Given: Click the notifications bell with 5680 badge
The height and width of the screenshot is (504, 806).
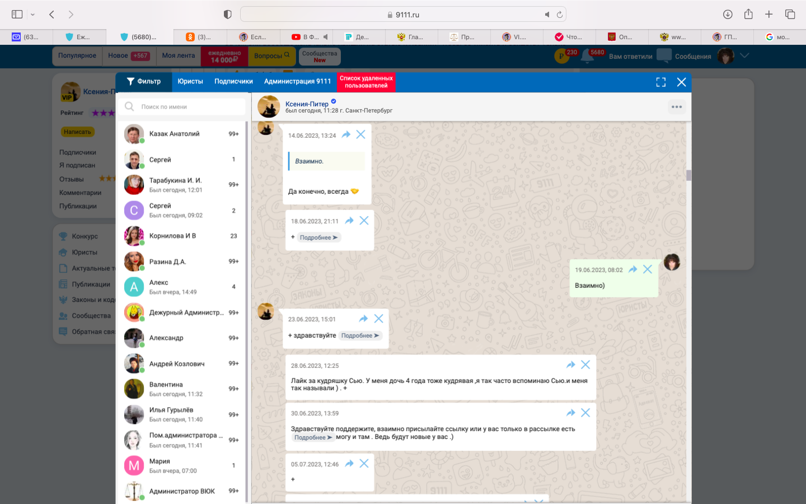Looking at the screenshot, I should 588,56.
